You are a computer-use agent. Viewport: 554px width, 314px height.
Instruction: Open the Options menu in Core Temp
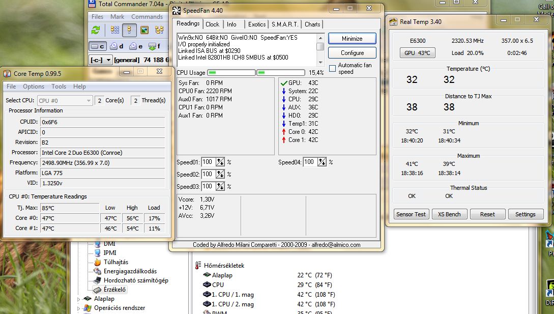click(34, 87)
